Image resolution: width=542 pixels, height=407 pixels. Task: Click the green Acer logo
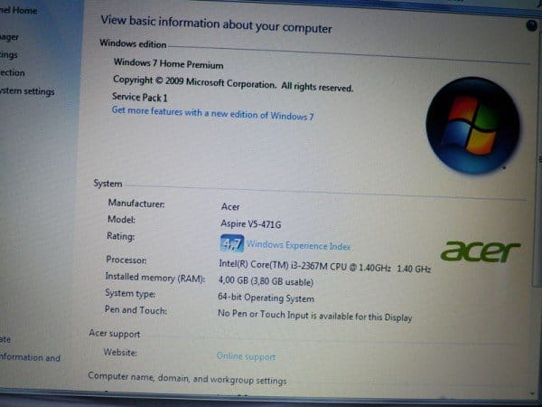click(x=481, y=251)
